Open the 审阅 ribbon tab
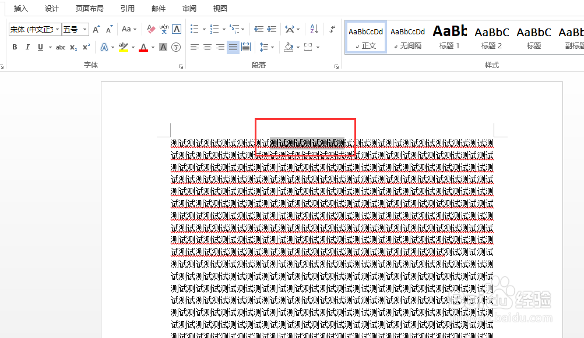 tap(189, 8)
